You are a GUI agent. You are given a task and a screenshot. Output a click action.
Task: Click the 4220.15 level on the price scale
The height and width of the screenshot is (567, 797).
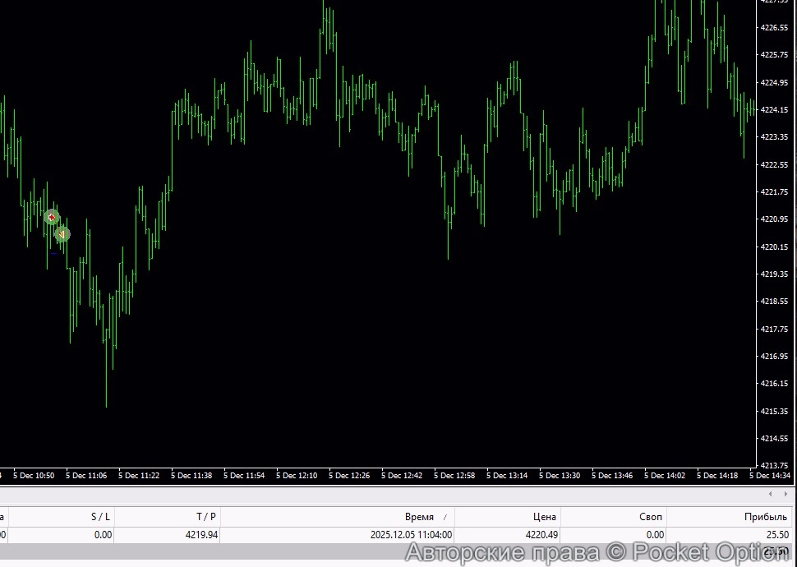point(775,247)
